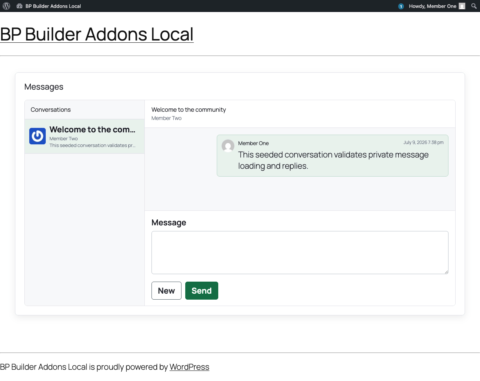
Task: Click the Welcome to the community thread title
Action: (x=189, y=109)
